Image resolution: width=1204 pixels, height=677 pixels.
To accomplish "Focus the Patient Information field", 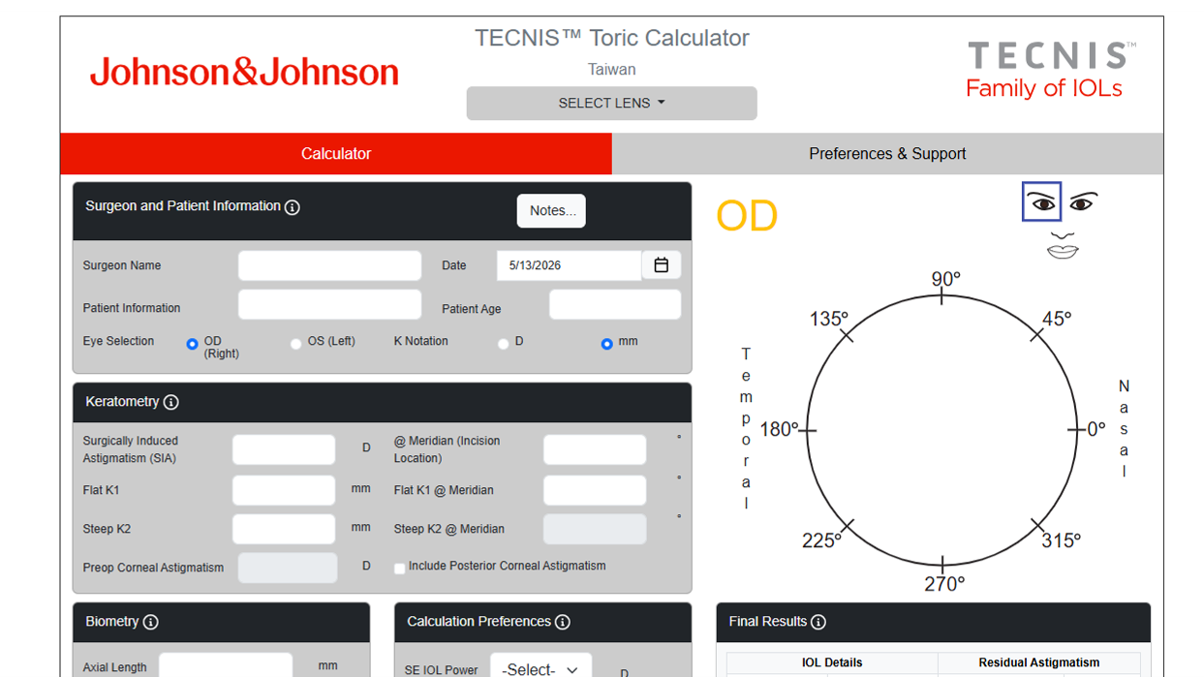I will [330, 304].
